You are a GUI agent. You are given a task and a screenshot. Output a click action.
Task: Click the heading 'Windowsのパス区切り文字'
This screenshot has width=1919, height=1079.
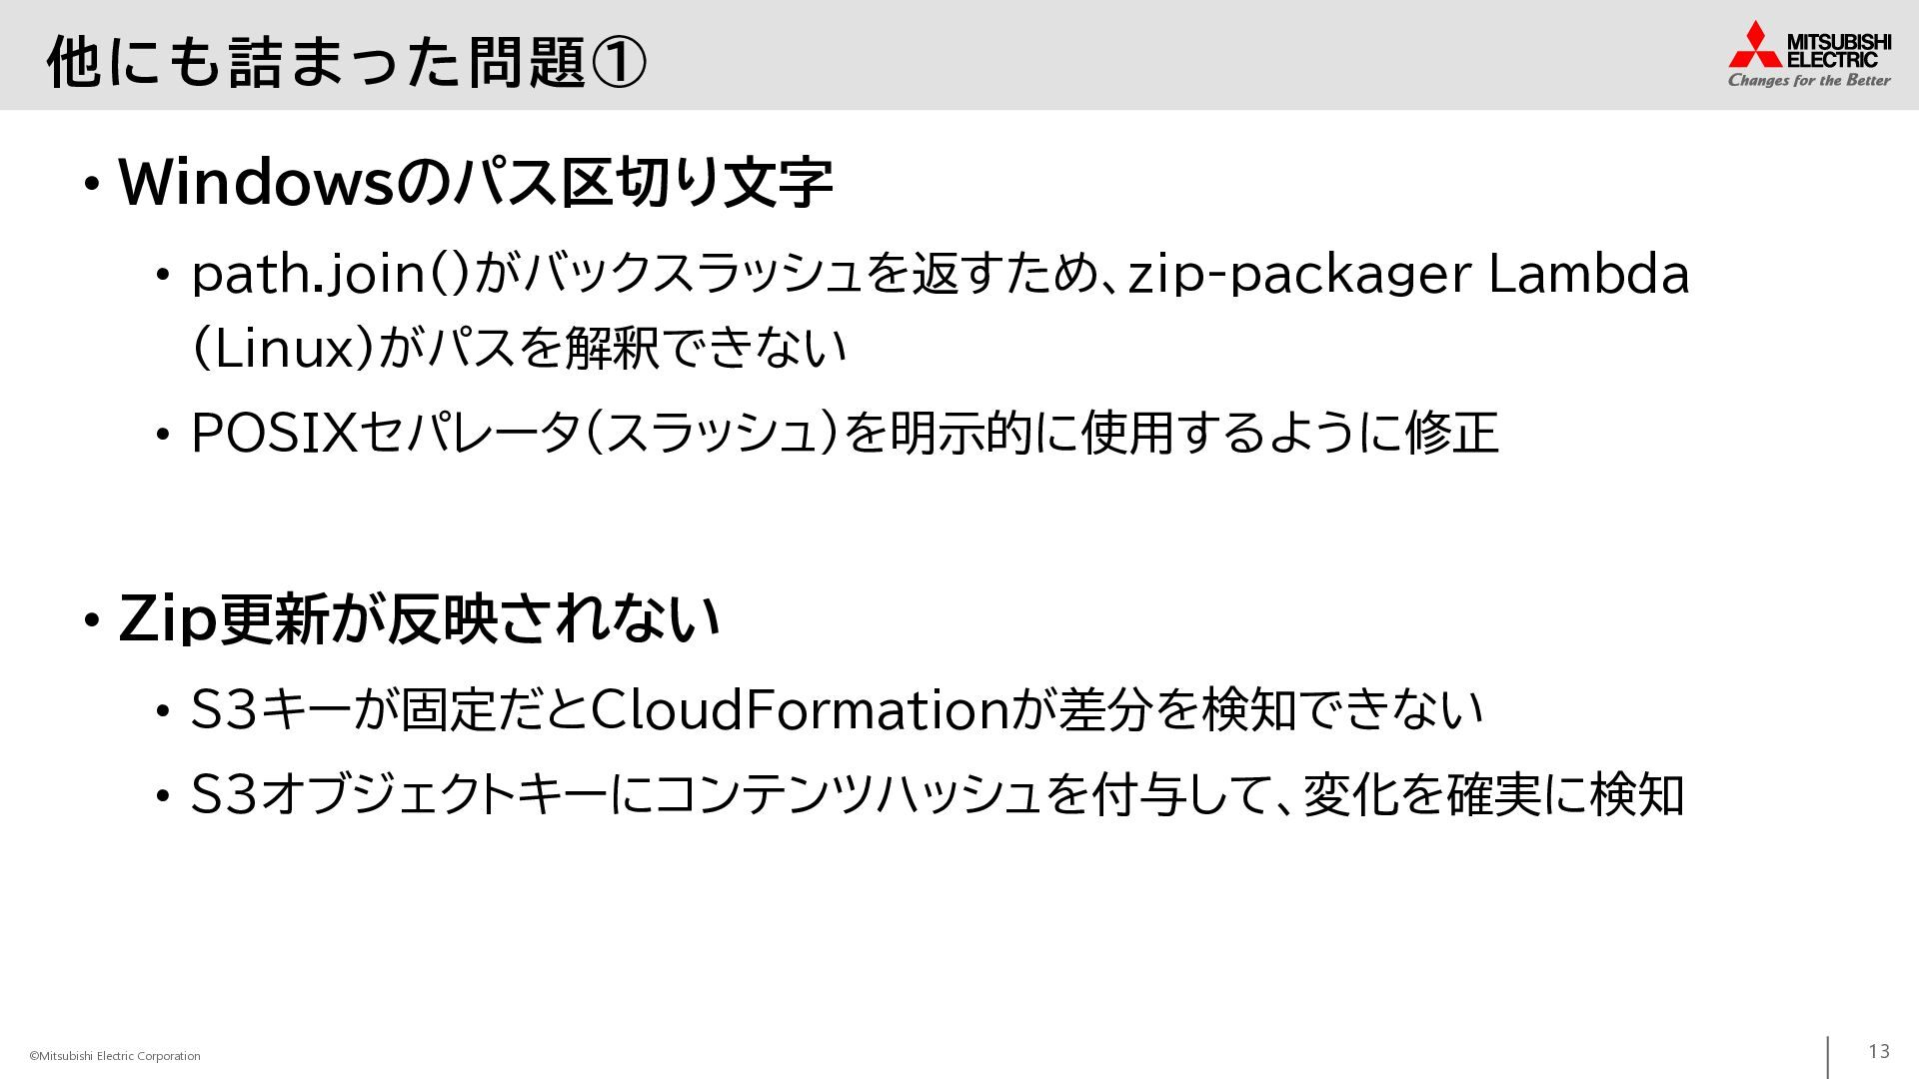[475, 183]
